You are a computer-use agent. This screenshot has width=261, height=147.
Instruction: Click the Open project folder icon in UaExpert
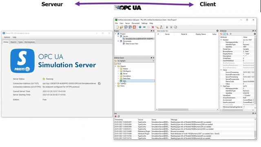click(x=122, y=27)
